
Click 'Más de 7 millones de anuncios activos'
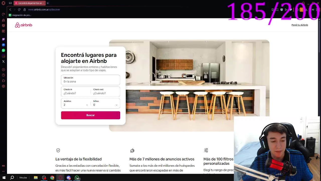[x=162, y=159]
